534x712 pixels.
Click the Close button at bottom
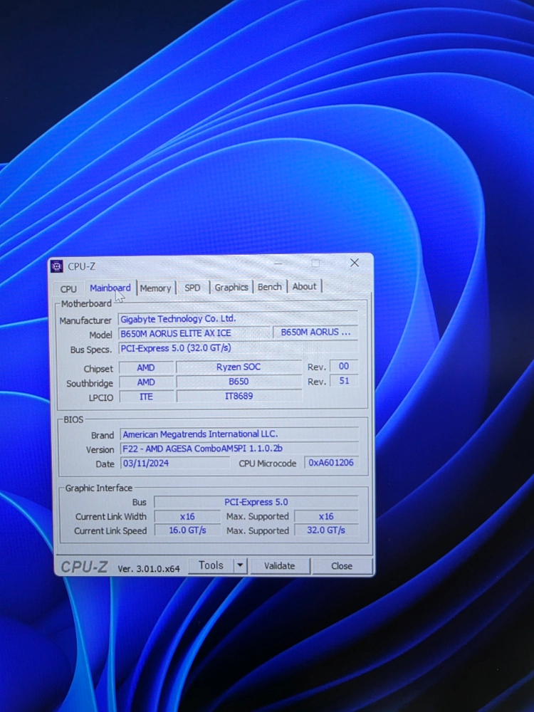tap(342, 566)
